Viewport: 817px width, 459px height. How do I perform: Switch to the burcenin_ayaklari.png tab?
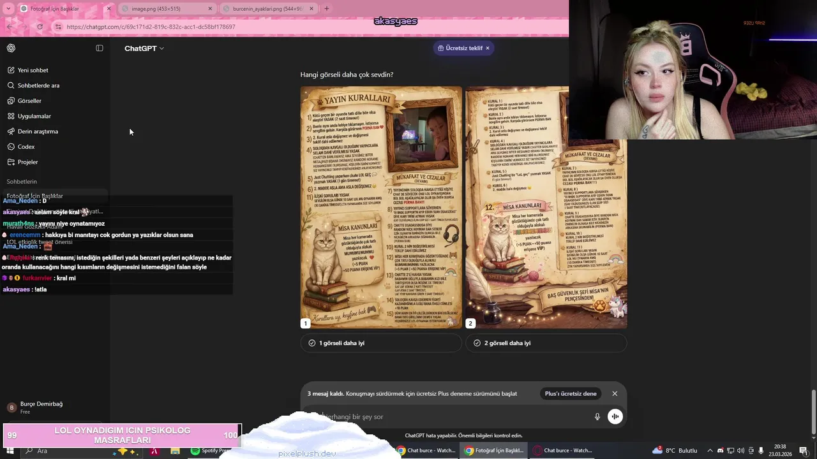point(268,9)
